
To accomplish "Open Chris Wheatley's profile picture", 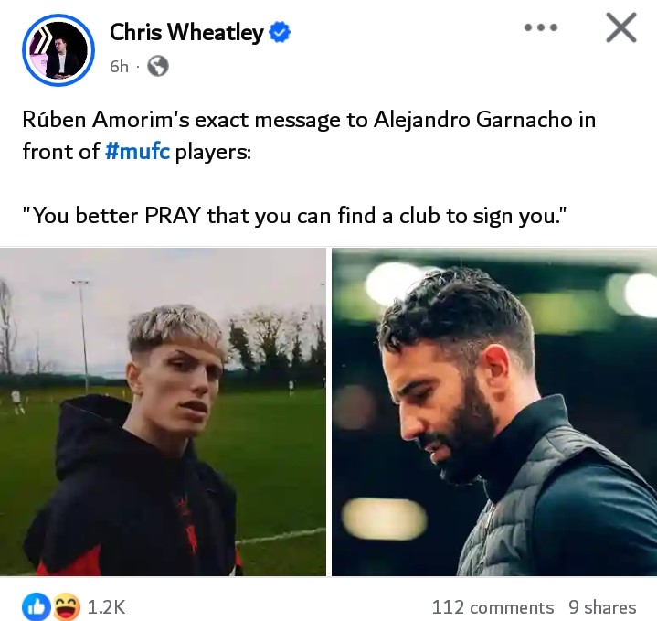I will (58, 50).
